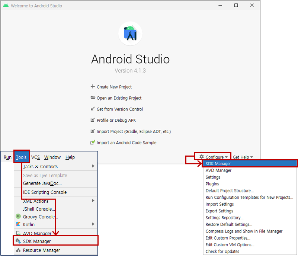This screenshot has width=298, height=256.
Task: Choose XML Actions menu entry
Action: pos(56,201)
